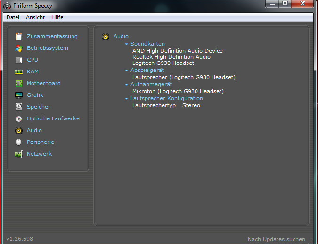This screenshot has height=244, width=318.
Task: Click the Motherboard circuit icon
Action: pos(19,84)
